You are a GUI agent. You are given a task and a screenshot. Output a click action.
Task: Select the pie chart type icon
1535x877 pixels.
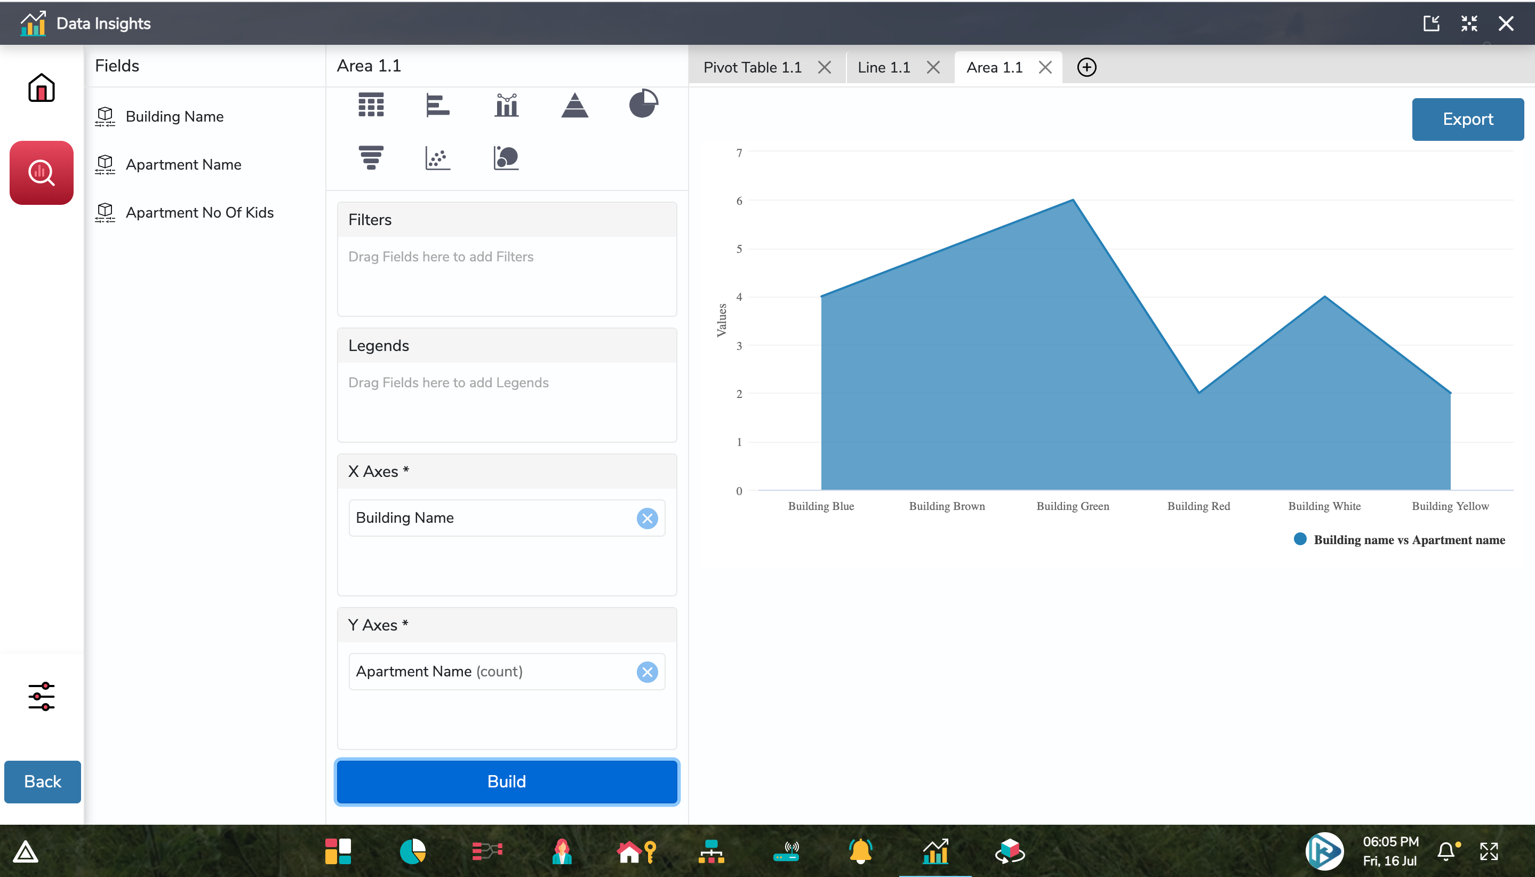click(643, 103)
